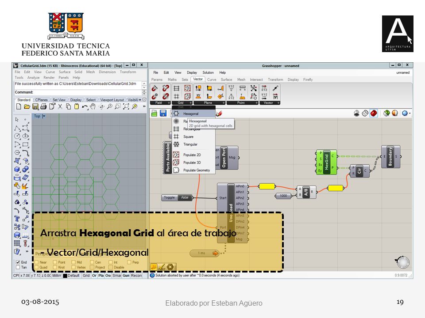Switch to wireframe preview in Grasshopper's canvas toolbar
Viewport: 425px width, 318px height.
tap(365, 114)
